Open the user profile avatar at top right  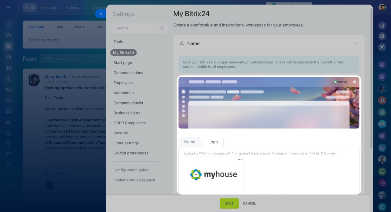pyautogui.click(x=382, y=8)
